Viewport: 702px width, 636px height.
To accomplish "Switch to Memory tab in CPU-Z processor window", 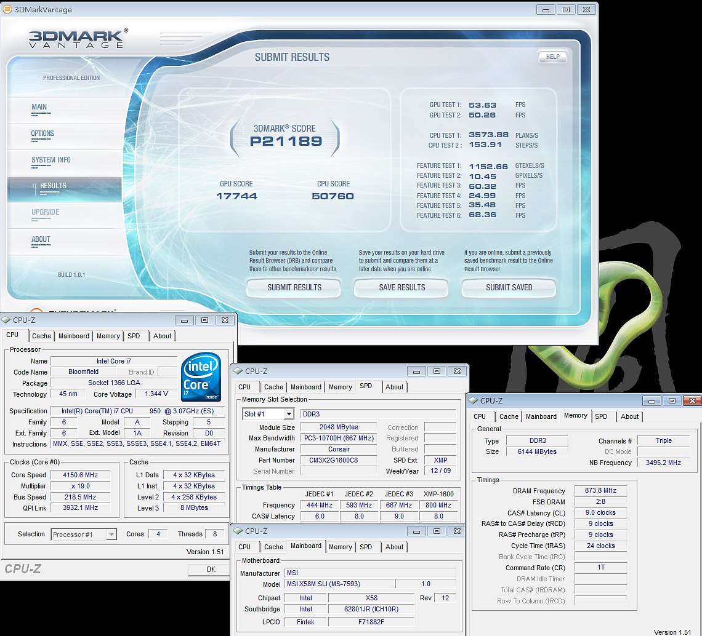I will click(108, 336).
